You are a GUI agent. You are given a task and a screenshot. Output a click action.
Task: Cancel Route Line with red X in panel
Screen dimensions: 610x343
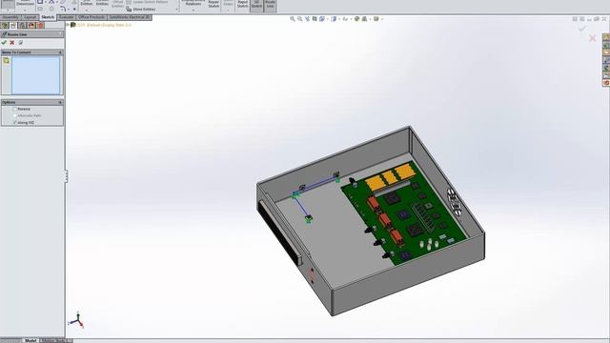tap(12, 42)
